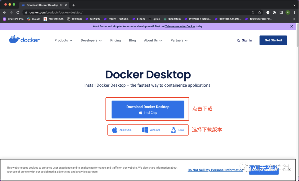Screen dimensions: 299x181
Task: Open the SOA架构 bookmark
Action: (93, 19)
